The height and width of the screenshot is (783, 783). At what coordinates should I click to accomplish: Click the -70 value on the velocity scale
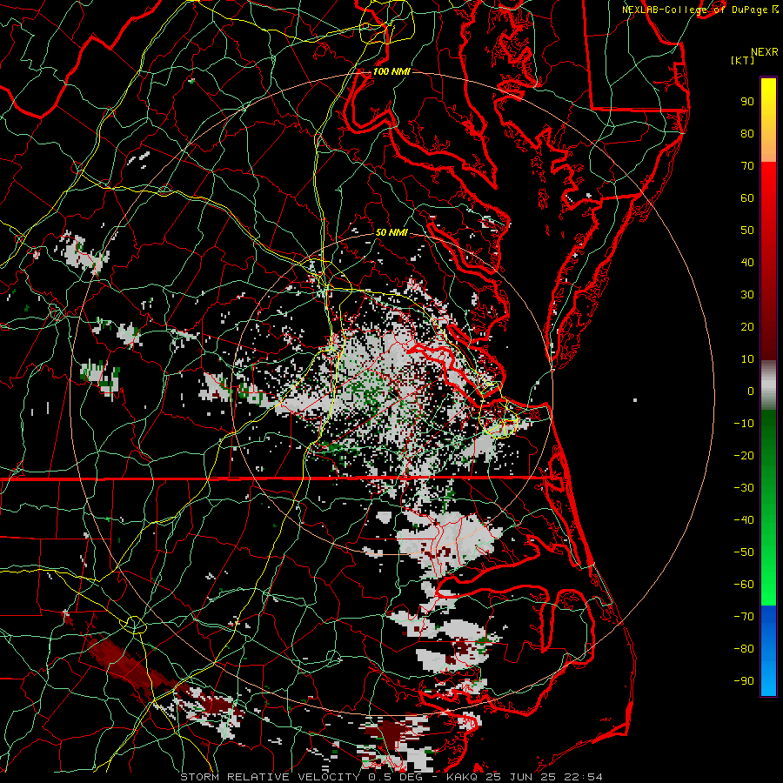[744, 616]
